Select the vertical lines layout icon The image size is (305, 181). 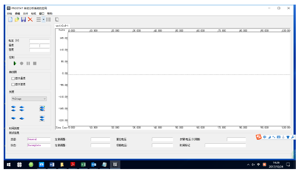point(48,19)
